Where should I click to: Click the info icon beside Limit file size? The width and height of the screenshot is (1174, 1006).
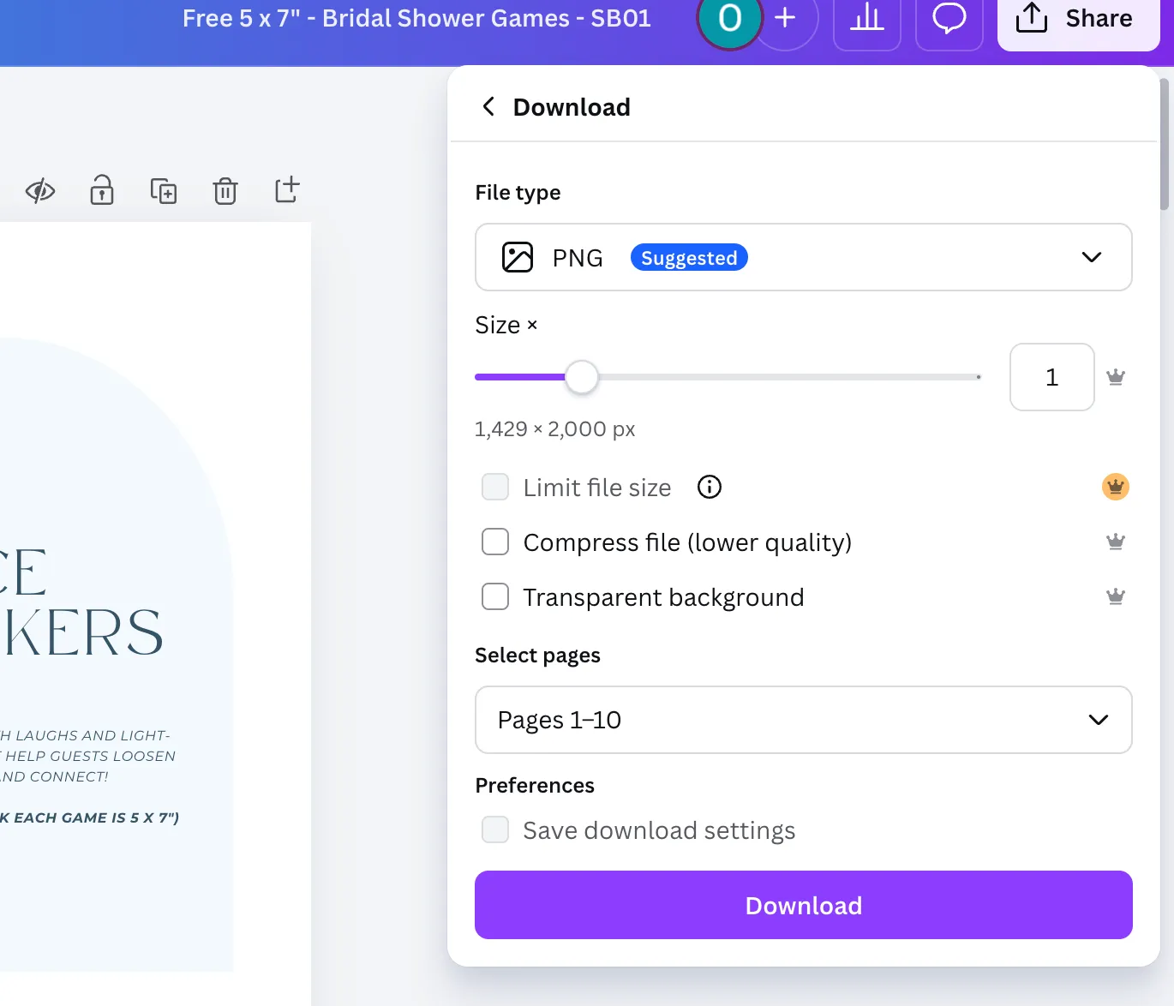(x=710, y=487)
